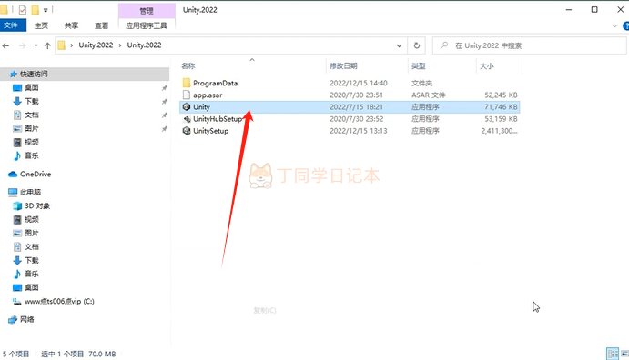This screenshot has width=629, height=360.
Task: Click the UnityHubSetup file name
Action: [218, 119]
